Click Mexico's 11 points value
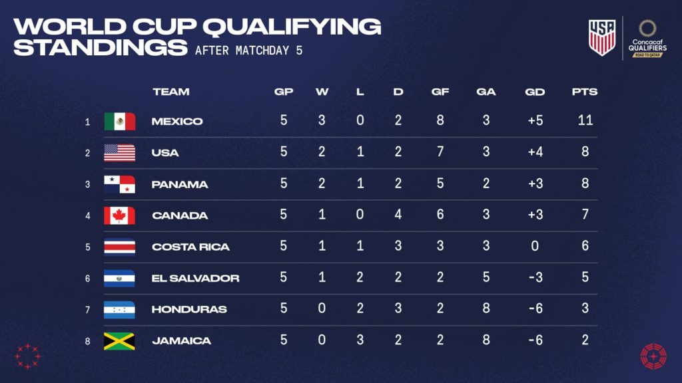This screenshot has height=383, width=682. (585, 120)
